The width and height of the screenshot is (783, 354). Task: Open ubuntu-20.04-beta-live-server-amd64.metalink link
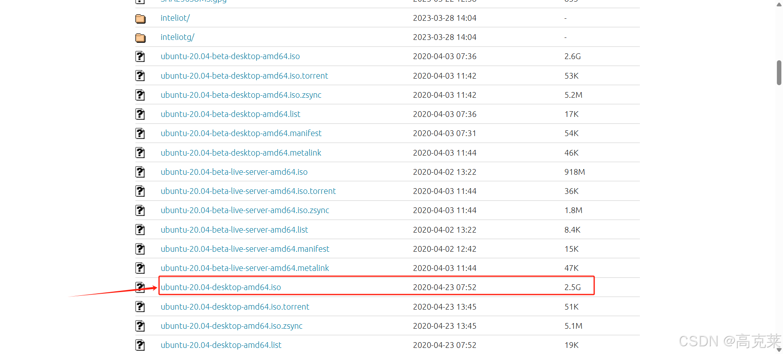pos(245,268)
